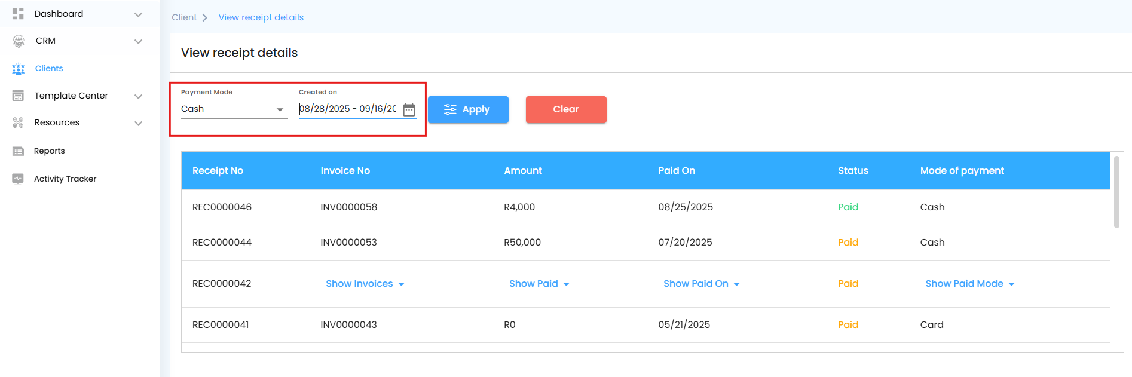
Task: Click invoice INV0000053 cell
Action: 348,242
